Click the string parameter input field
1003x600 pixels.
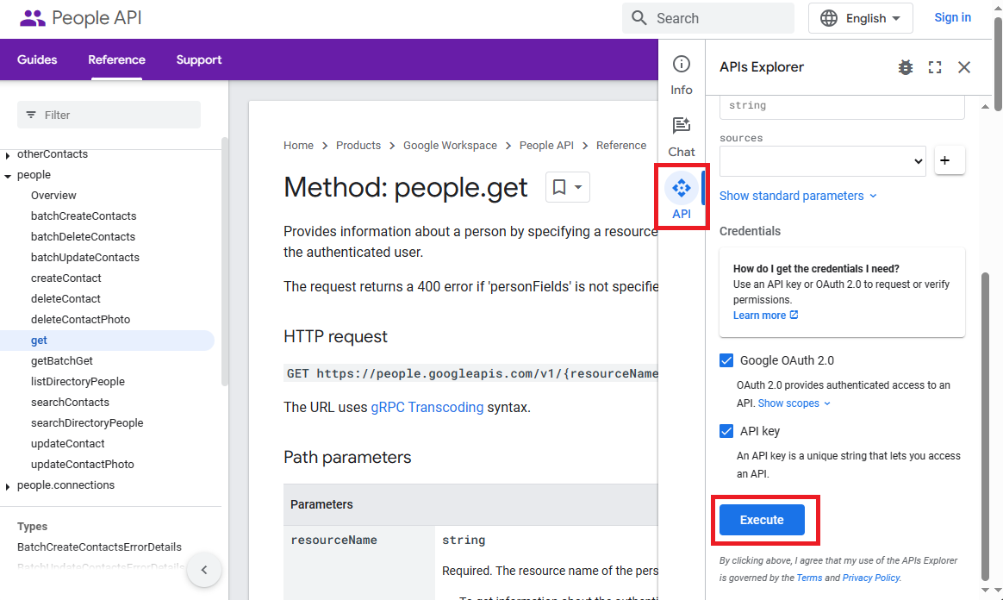(842, 105)
